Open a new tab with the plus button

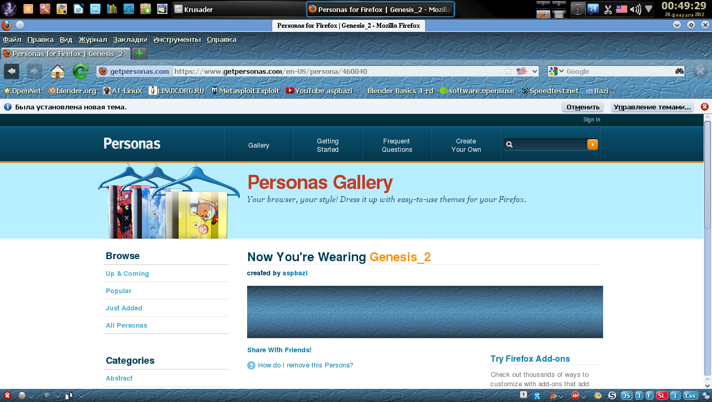point(139,53)
